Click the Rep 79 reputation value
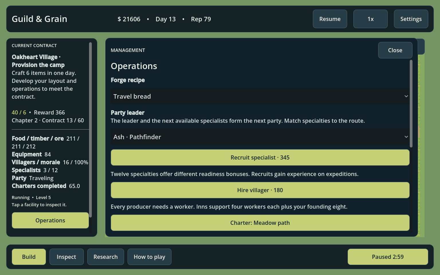 point(201,19)
